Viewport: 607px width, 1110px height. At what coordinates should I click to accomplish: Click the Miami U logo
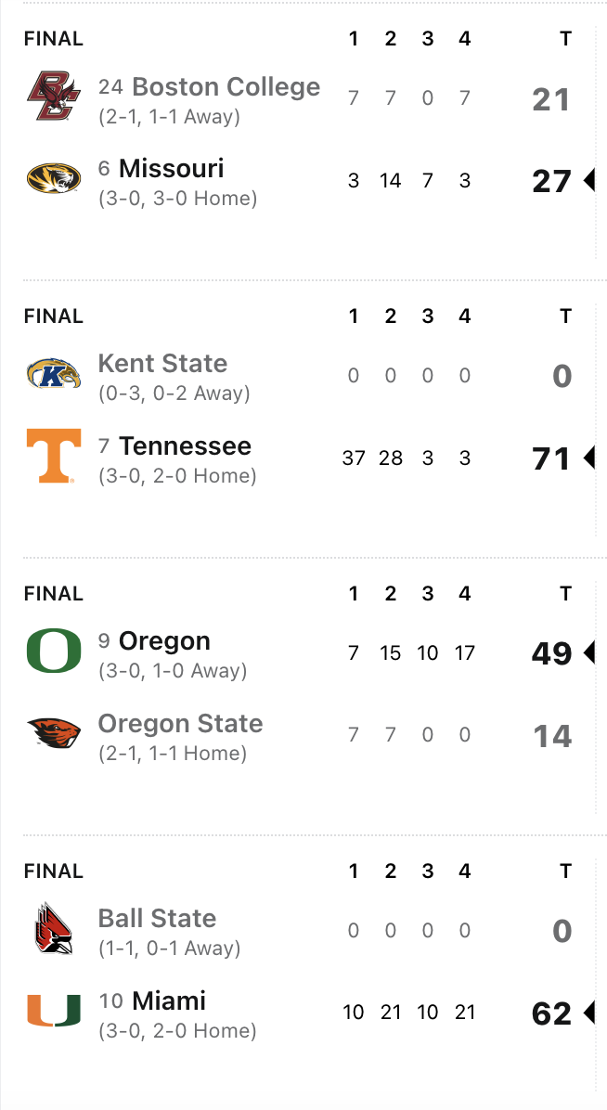tap(54, 1011)
